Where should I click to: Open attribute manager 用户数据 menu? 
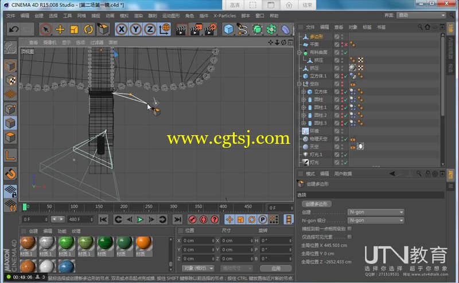click(343, 174)
